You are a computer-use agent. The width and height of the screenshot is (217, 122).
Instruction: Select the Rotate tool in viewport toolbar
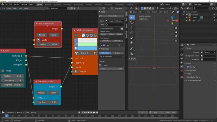coord(132,33)
